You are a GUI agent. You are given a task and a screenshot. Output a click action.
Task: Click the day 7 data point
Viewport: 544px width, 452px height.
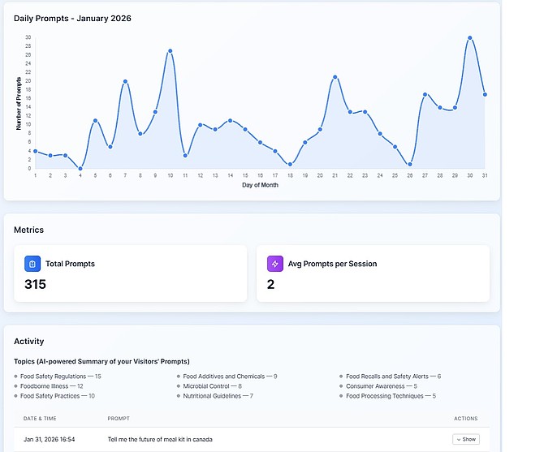point(125,81)
